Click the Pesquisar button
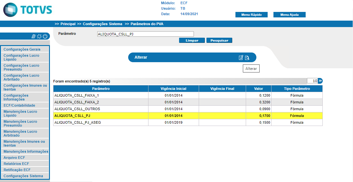 pyautogui.click(x=219, y=40)
